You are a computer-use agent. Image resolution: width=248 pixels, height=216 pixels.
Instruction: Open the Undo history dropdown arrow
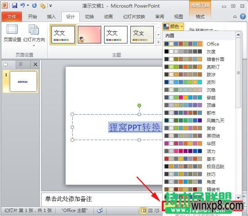click(28, 5)
